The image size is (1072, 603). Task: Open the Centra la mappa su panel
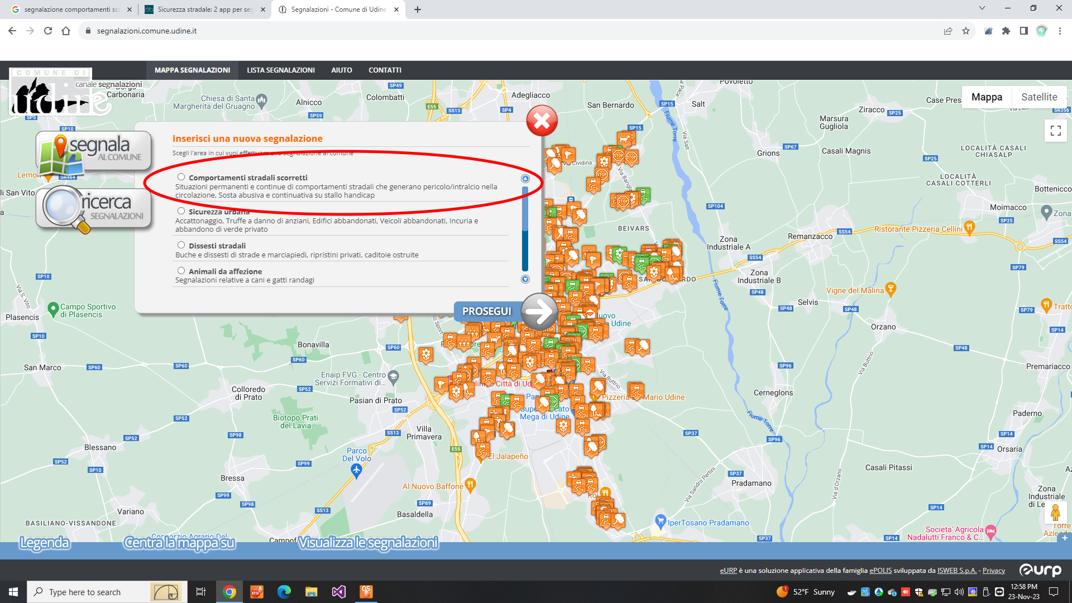pyautogui.click(x=179, y=543)
